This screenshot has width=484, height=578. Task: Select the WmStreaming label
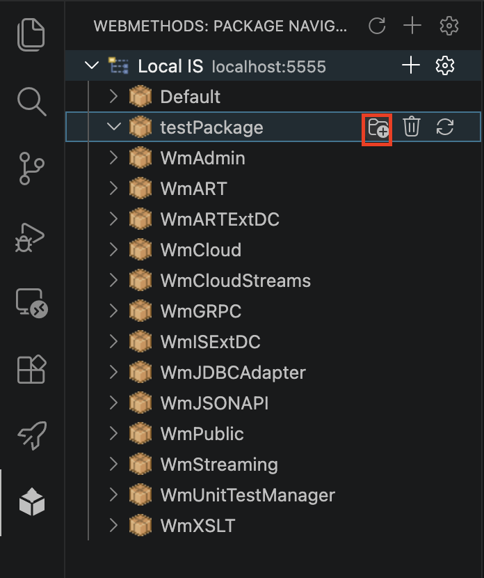pos(219,464)
